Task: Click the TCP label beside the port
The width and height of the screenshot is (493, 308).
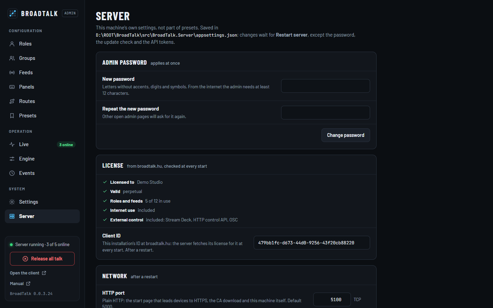Action: pyautogui.click(x=357, y=299)
